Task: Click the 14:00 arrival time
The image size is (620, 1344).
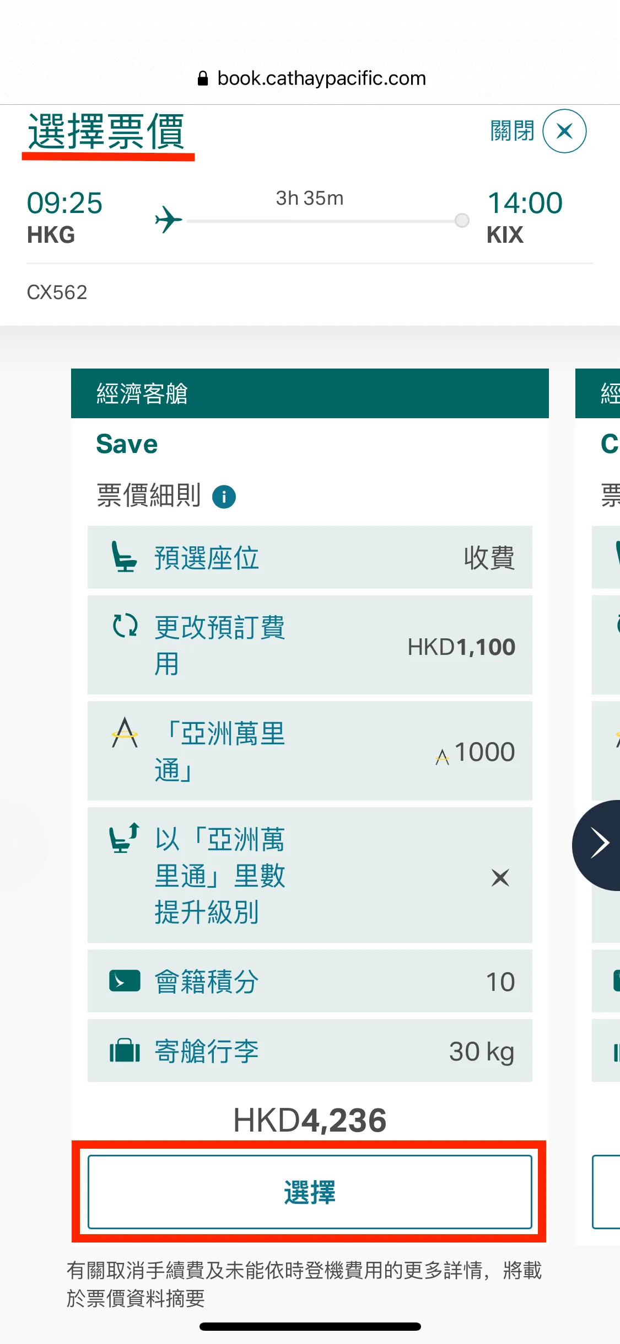Action: click(x=525, y=202)
